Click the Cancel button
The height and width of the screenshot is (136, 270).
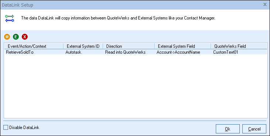tap(255, 129)
